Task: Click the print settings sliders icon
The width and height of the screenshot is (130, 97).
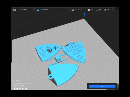Action: pyautogui.click(x=73, y=10)
